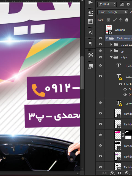
Task: Create new adjustment layer half-circle icon
Action: [x=127, y=173]
